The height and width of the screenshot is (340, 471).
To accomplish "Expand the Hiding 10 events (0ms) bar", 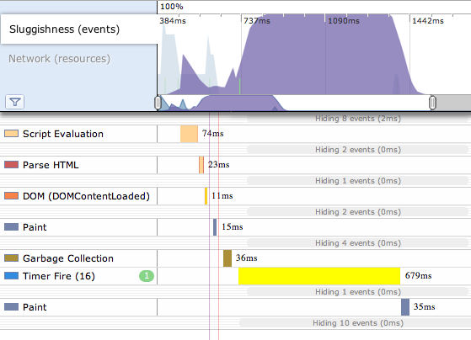I will (358, 323).
